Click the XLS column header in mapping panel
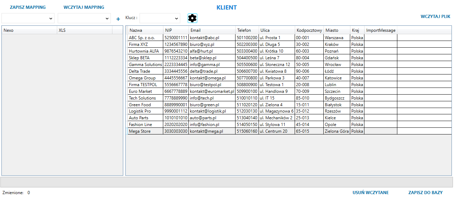Viewport: 454px width, 198px height. pos(84,30)
